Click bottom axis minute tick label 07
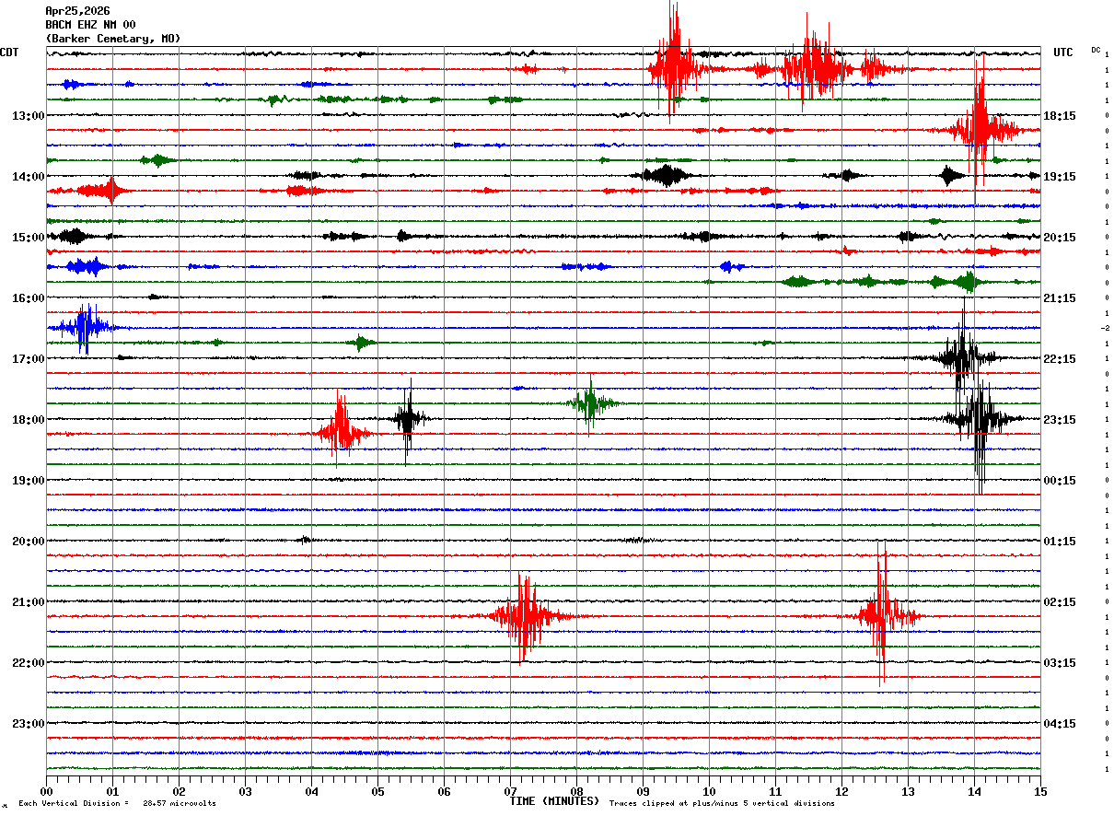The image size is (1114, 816). coord(511,791)
